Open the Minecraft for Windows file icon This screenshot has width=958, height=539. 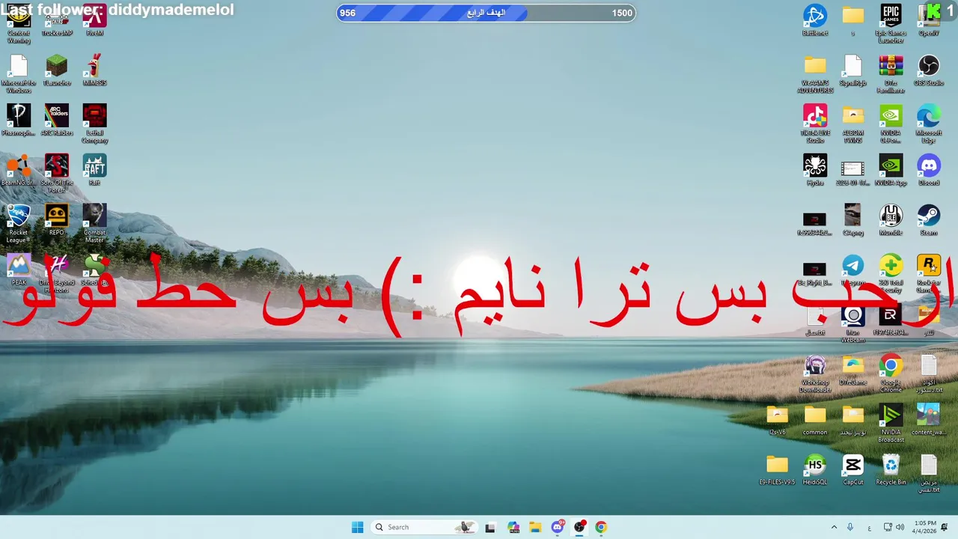click(x=18, y=74)
